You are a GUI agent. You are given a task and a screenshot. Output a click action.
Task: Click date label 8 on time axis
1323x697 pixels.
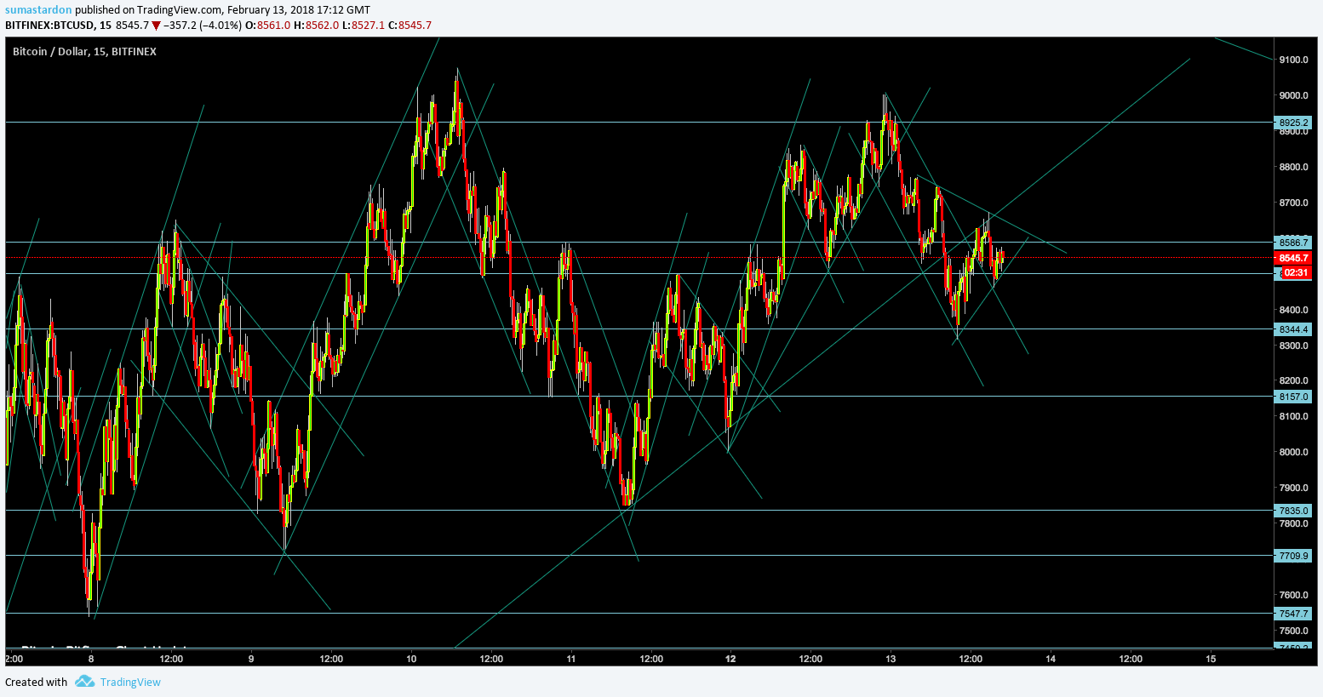coord(90,659)
